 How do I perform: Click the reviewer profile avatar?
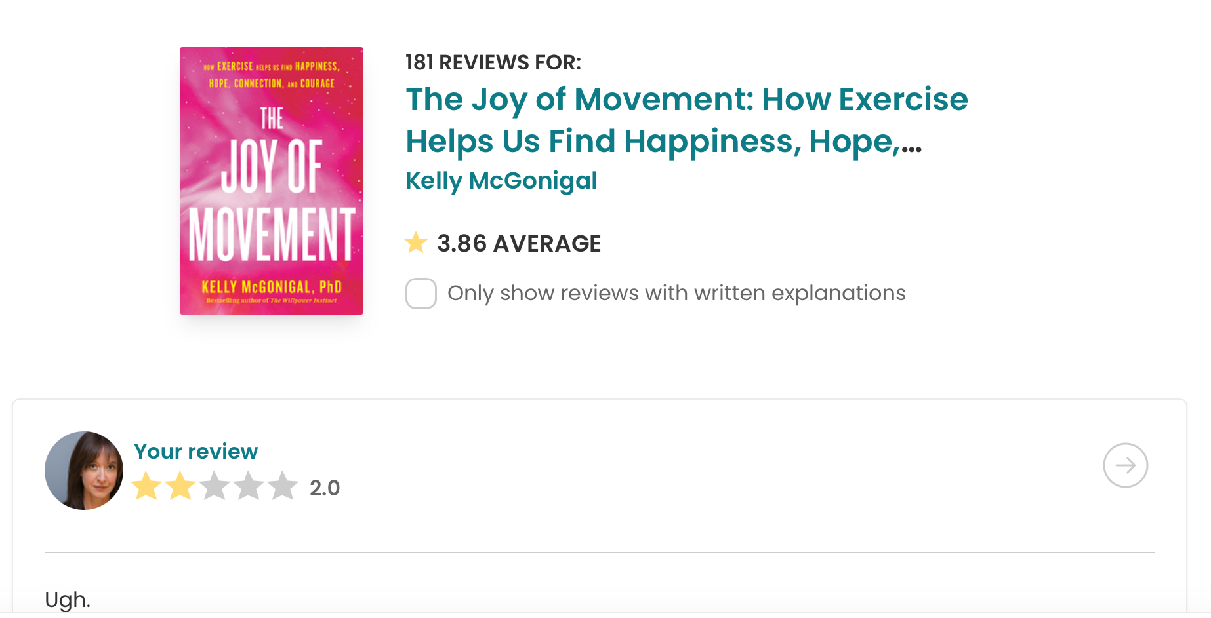click(x=84, y=470)
